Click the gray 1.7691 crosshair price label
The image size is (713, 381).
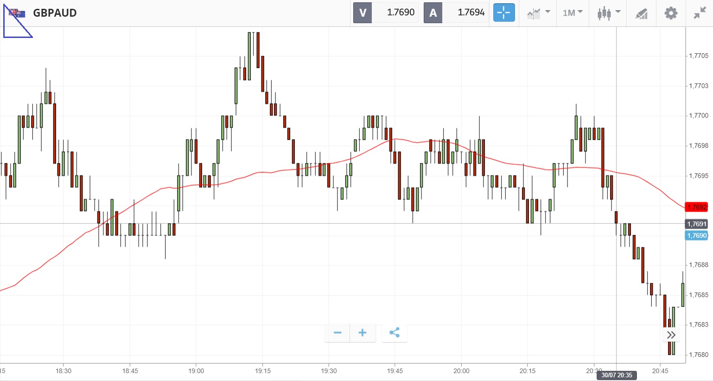point(696,224)
